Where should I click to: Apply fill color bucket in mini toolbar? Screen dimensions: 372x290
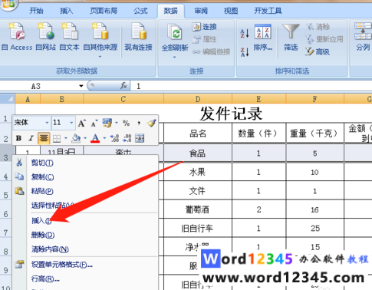click(76, 138)
